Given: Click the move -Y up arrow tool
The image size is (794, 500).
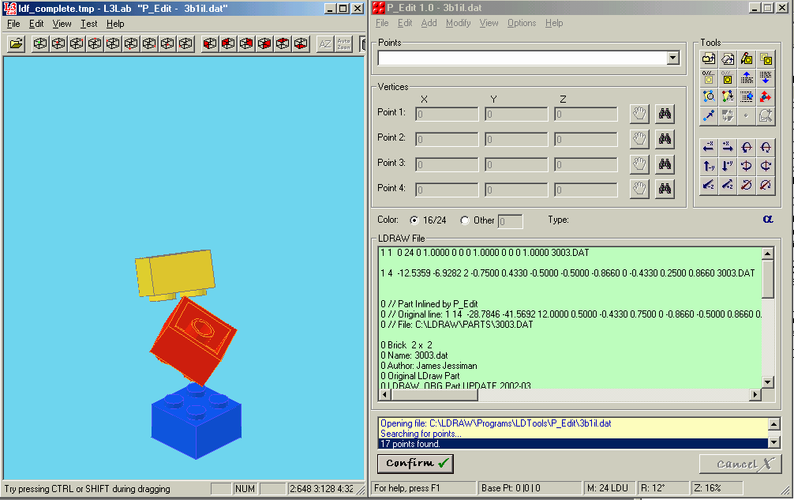Looking at the screenshot, I should coord(709,166).
